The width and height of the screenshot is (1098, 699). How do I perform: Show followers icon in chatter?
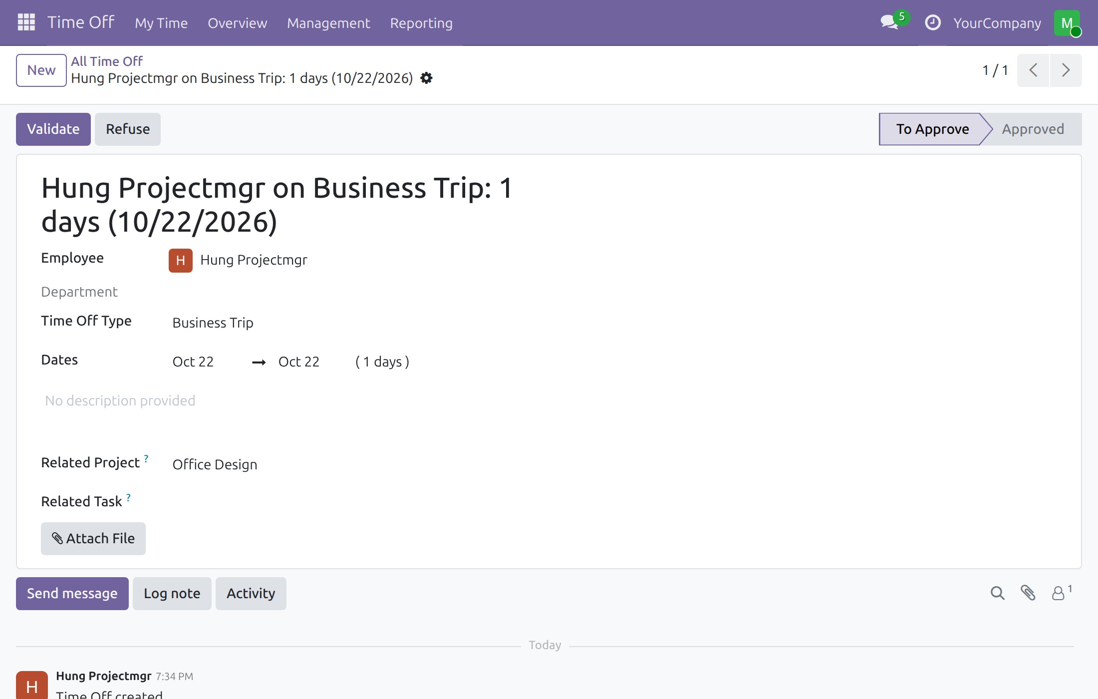(1062, 593)
